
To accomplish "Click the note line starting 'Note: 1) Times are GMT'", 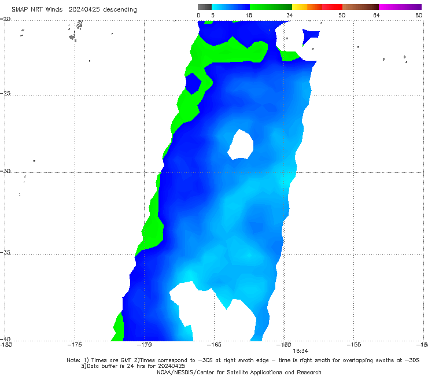I will (243, 360).
